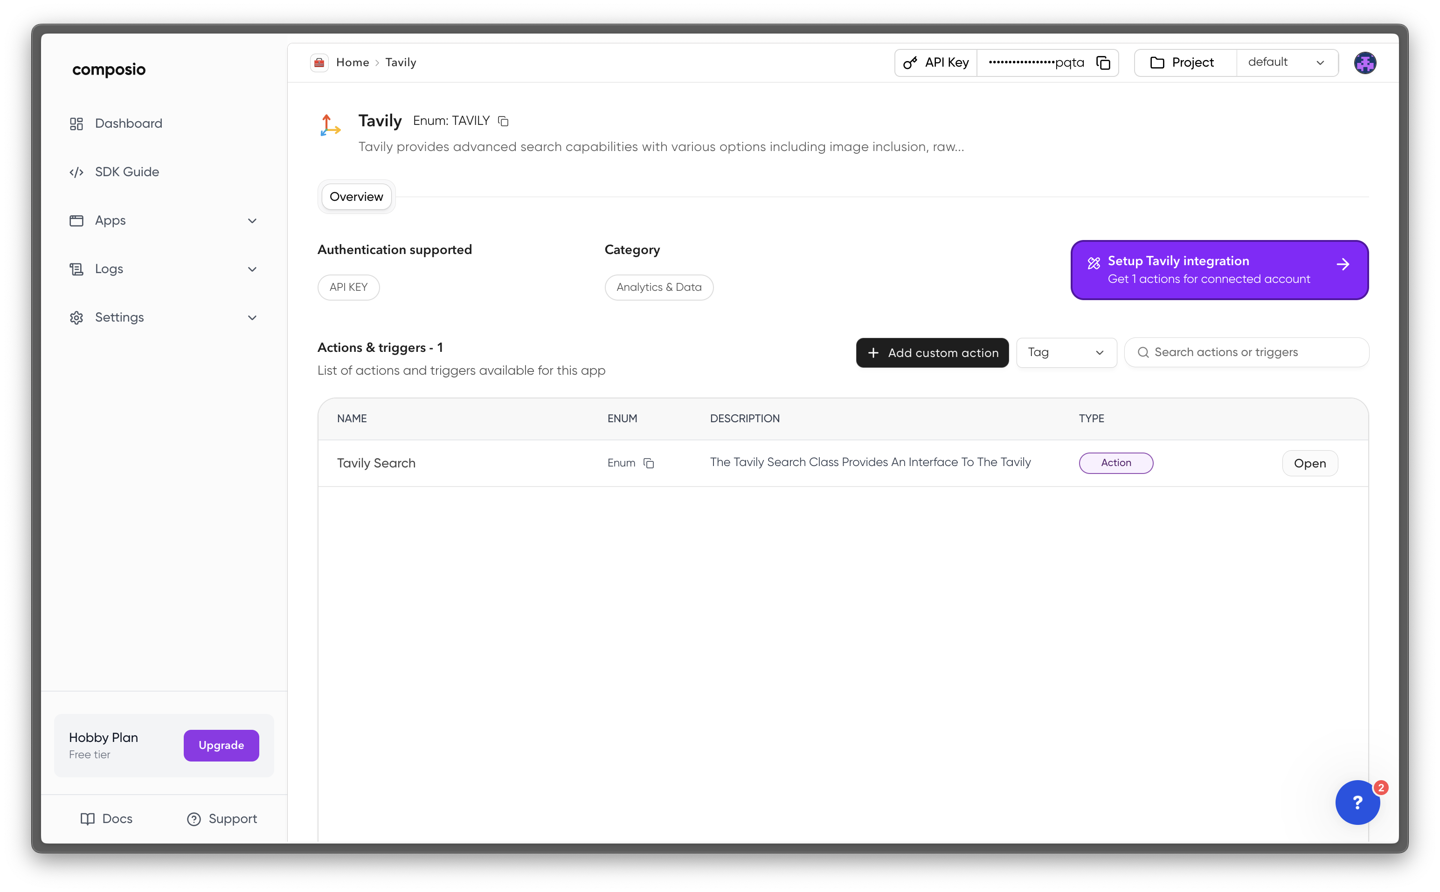The height and width of the screenshot is (892, 1440).
Task: Click the Settings gear icon
Action: click(x=76, y=317)
